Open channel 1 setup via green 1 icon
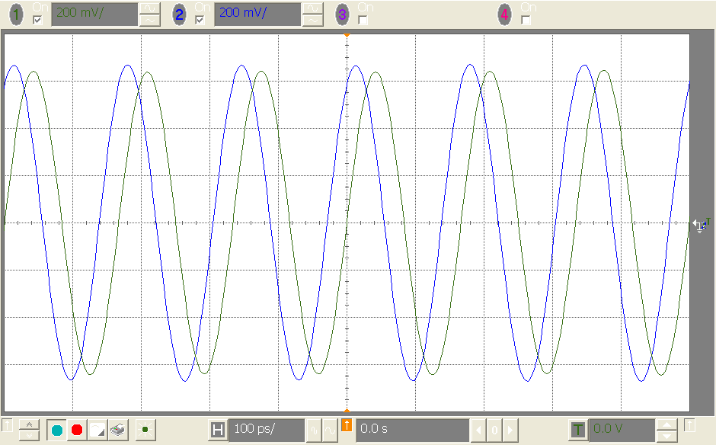 tap(15, 14)
